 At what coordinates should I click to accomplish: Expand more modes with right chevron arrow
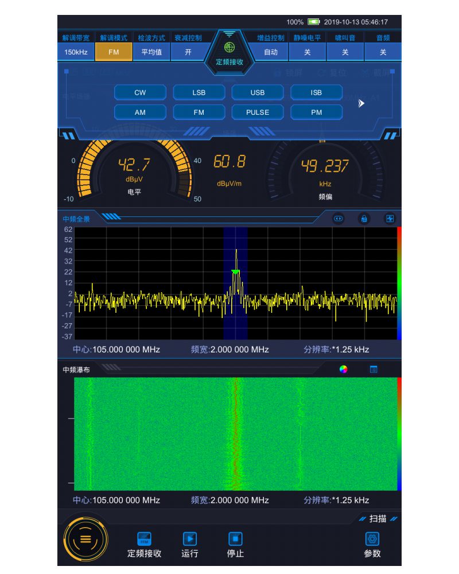(361, 103)
